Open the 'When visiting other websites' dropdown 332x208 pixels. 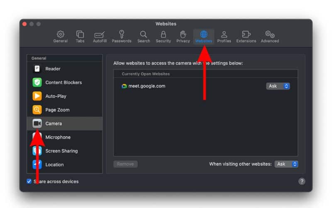[x=286, y=164]
